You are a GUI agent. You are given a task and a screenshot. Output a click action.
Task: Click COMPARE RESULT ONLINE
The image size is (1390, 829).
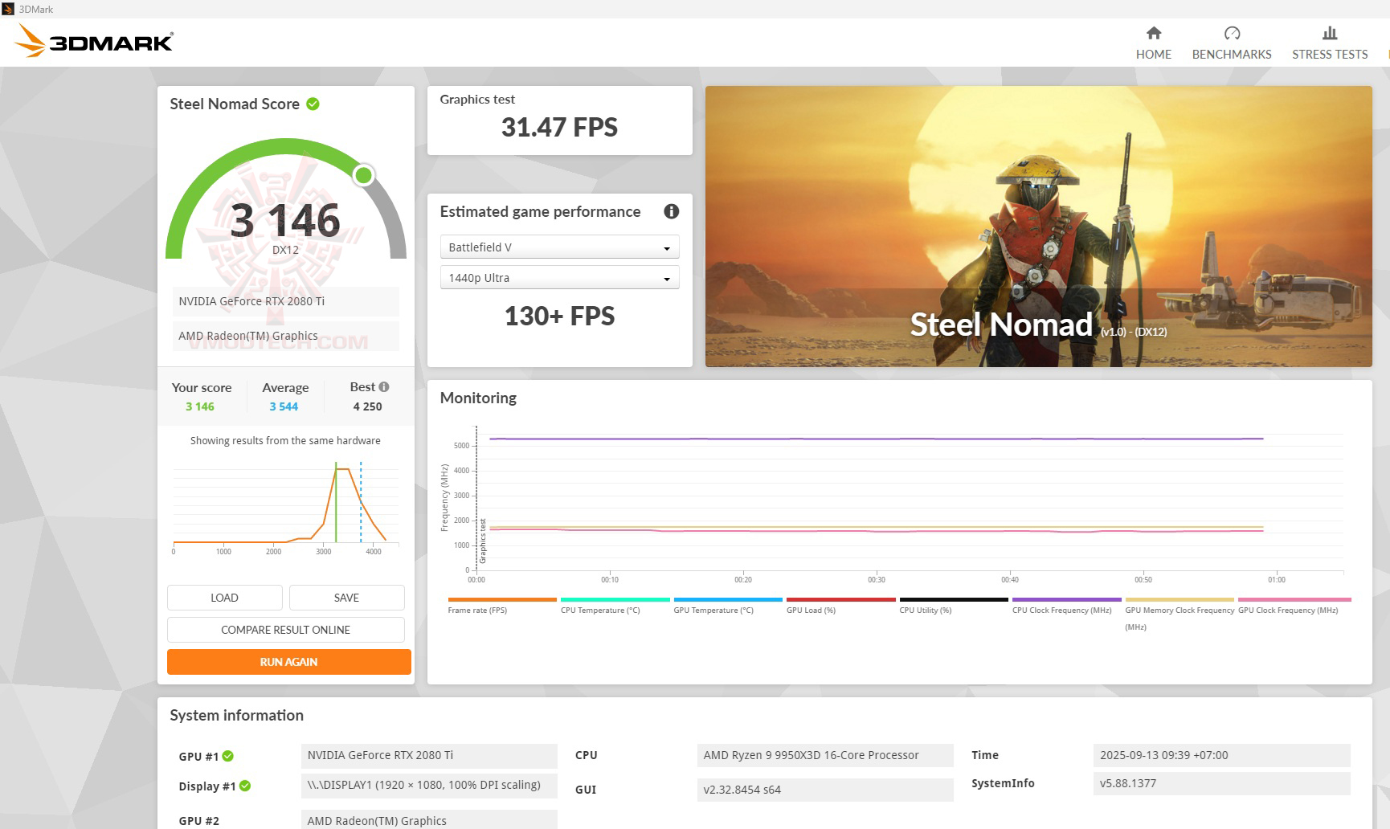coord(285,630)
